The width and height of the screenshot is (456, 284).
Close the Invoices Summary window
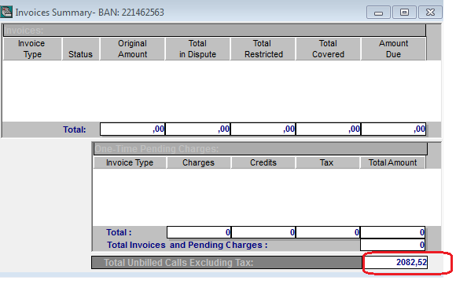coord(430,13)
